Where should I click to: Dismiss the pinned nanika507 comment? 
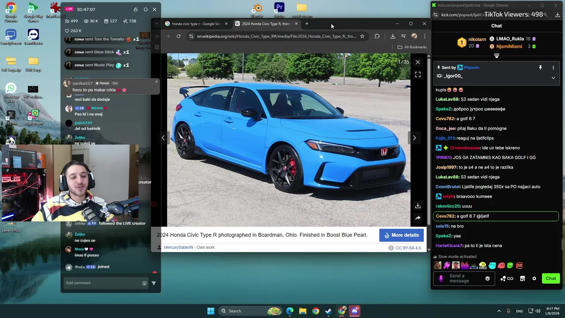(156, 82)
